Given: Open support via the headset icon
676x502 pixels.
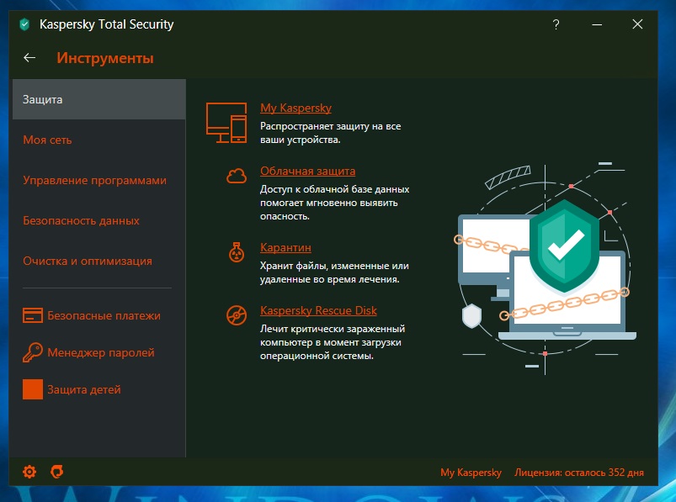Looking at the screenshot, I should pos(57,472).
